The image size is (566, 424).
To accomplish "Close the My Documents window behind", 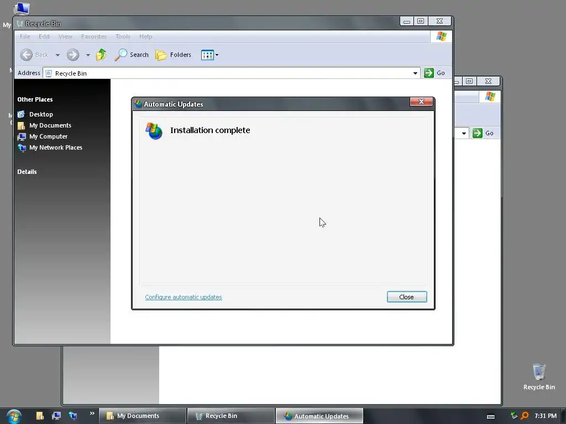I will coord(489,82).
